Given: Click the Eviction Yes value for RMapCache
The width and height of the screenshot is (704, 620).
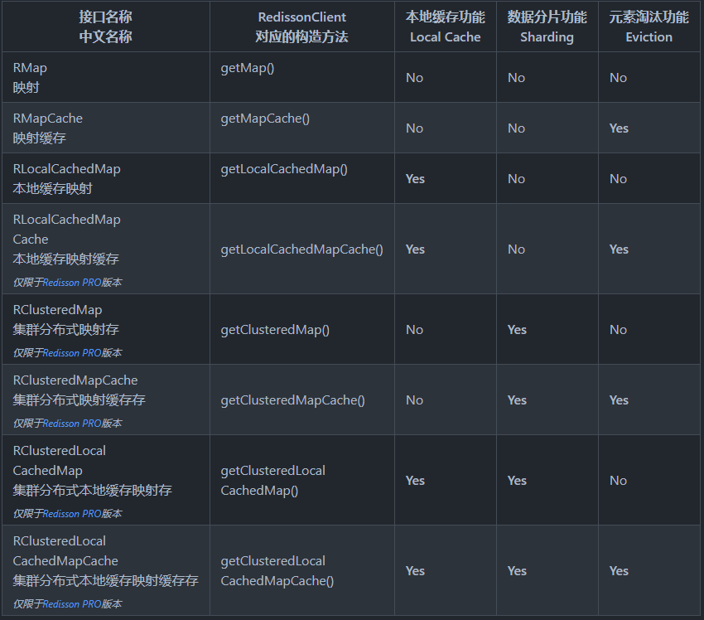Looking at the screenshot, I should coord(619,128).
